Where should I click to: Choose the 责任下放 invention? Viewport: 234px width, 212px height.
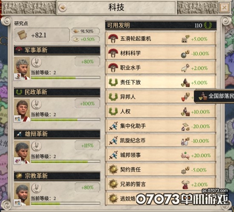(160, 82)
